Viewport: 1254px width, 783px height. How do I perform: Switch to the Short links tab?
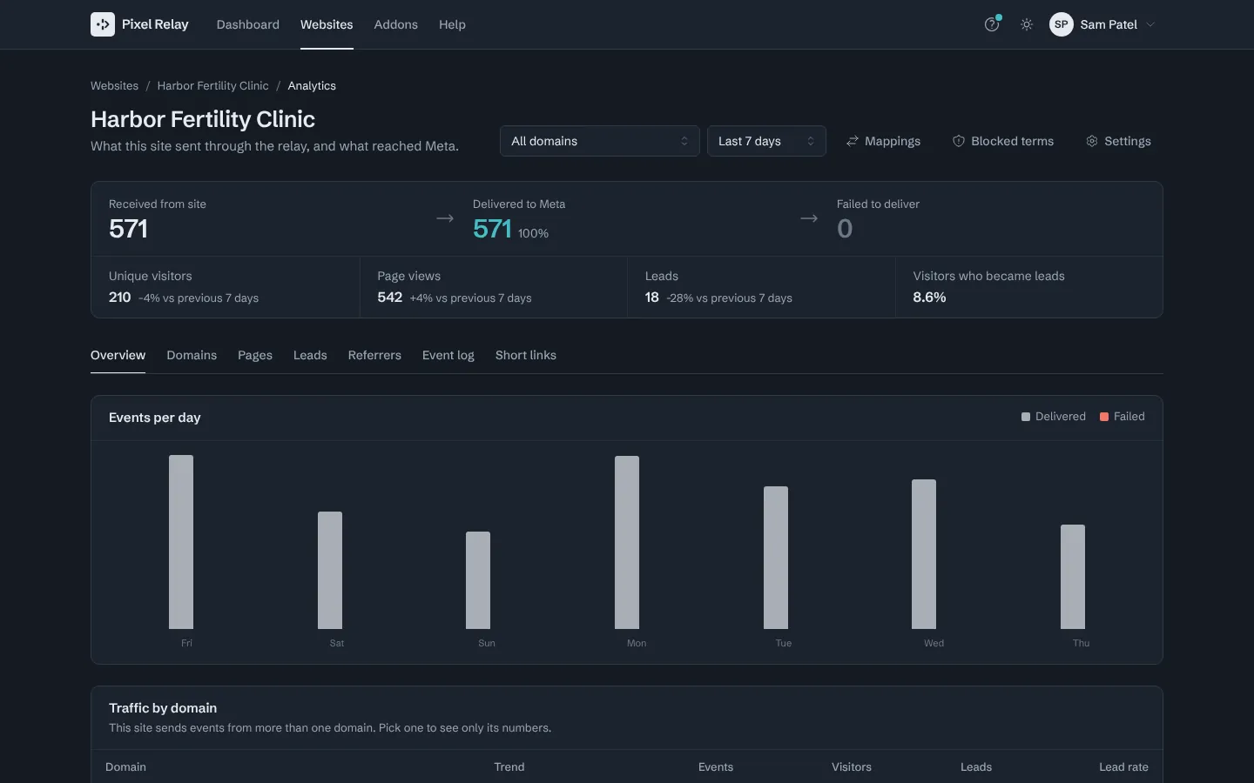coord(526,355)
